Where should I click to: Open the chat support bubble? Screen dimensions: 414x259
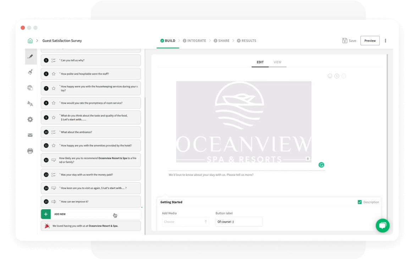pos(383,226)
